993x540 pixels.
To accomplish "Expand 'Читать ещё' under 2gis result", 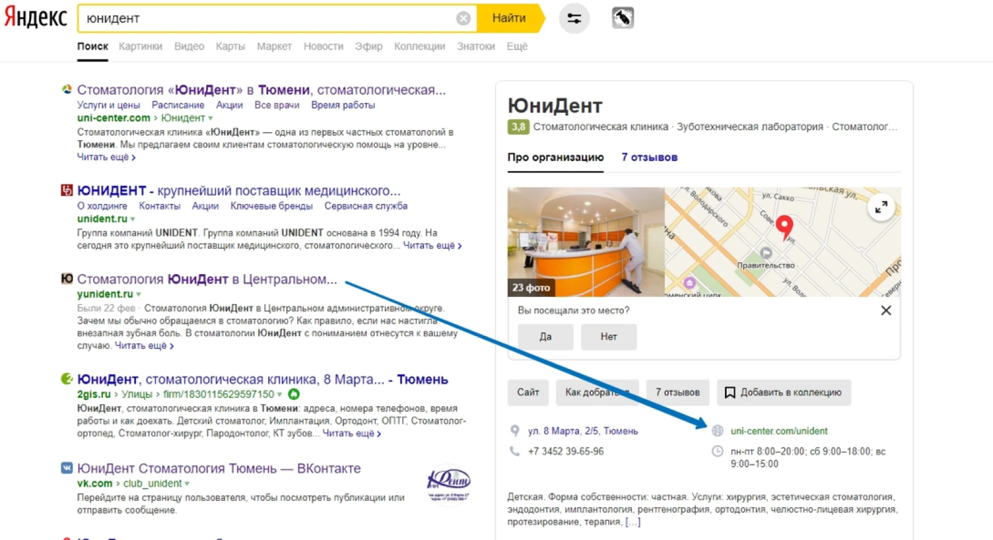I will (351, 433).
